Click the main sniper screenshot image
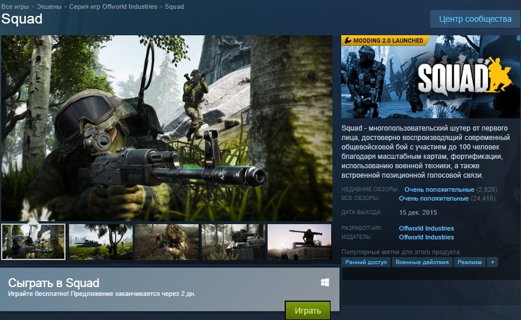This screenshot has height=320, width=521. (167, 128)
